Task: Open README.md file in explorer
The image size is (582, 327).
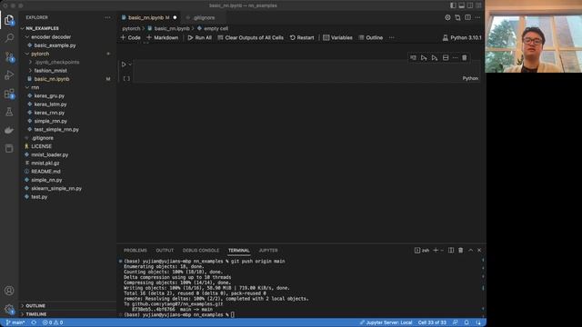Action: pos(45,172)
